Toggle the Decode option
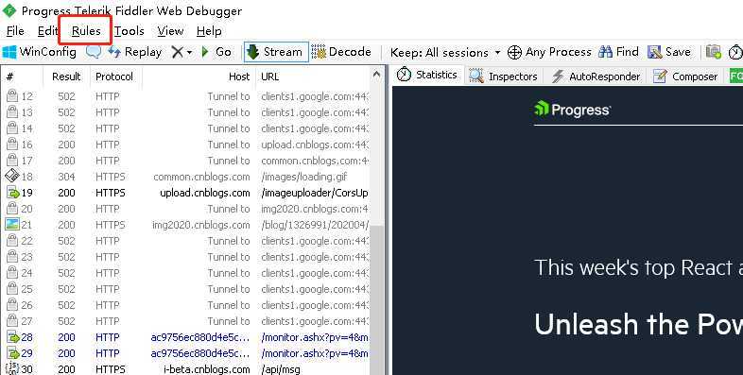The width and height of the screenshot is (743, 375). coord(341,52)
